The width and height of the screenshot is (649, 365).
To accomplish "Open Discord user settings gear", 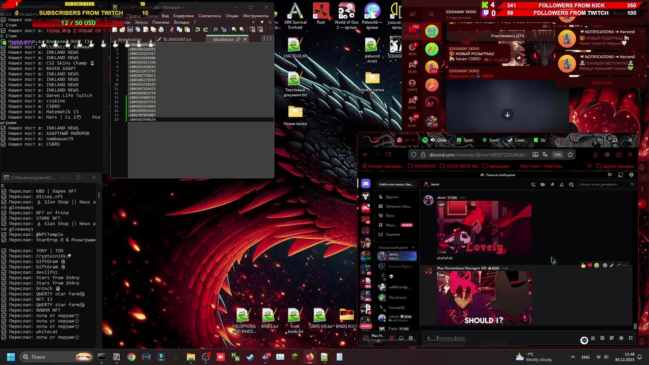I will (411, 338).
